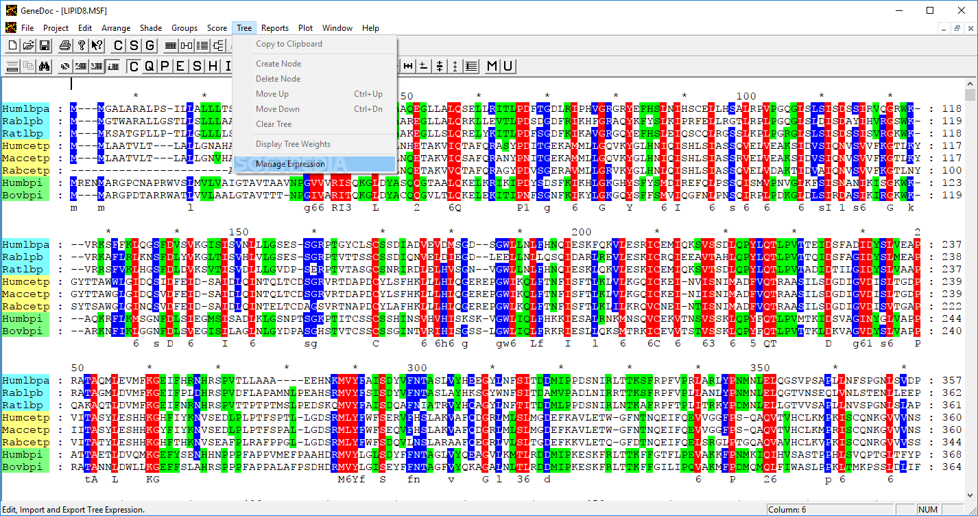Click the Rabcetp sequence name in second block
Image resolution: width=978 pixels, height=516 pixels.
point(25,306)
